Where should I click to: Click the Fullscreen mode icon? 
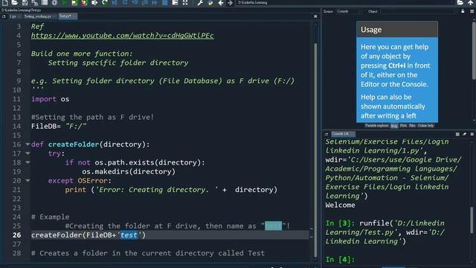[x=185, y=2]
